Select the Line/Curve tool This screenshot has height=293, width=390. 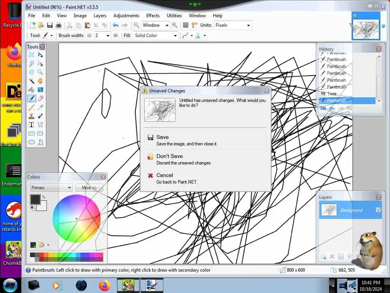[40, 125]
